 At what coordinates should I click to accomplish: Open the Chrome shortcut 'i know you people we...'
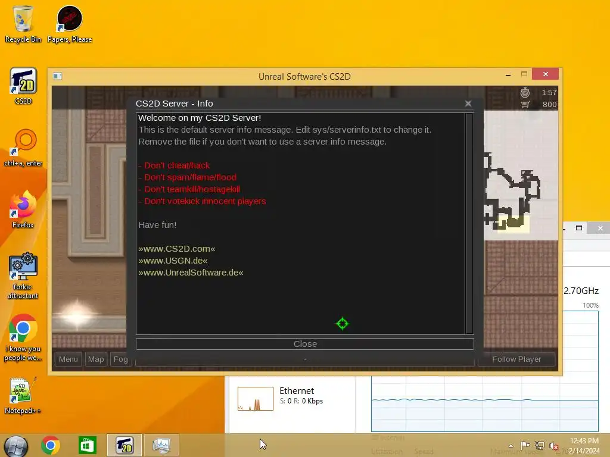[x=23, y=337]
